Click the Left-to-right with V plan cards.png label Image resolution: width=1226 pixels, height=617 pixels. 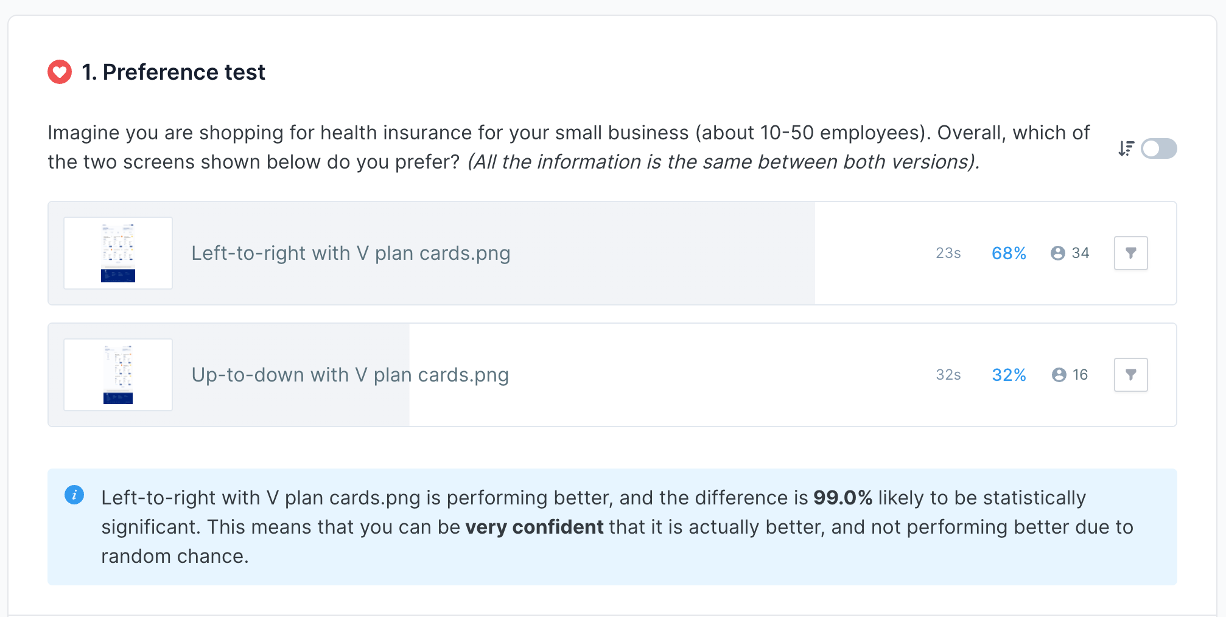click(351, 253)
